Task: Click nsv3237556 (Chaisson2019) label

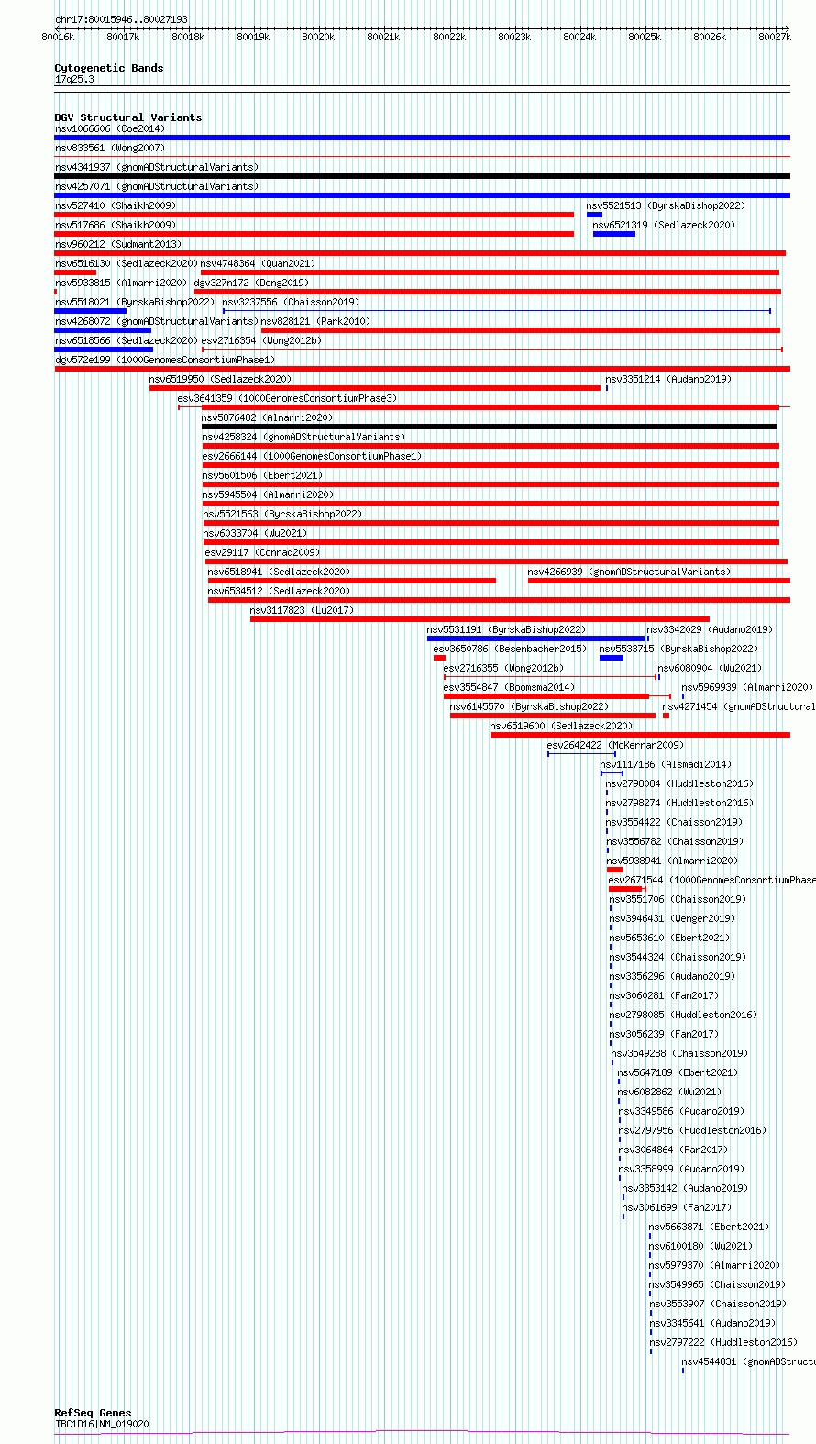Action: click(291, 302)
